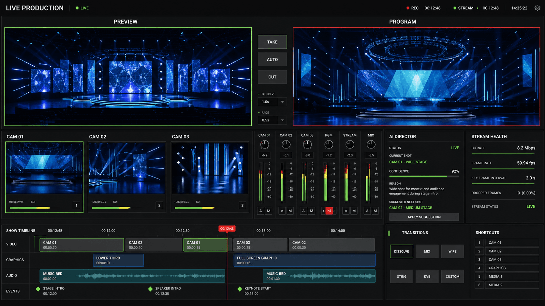
Task: Mute the CAM 03 audio channel
Action: tap(312, 211)
